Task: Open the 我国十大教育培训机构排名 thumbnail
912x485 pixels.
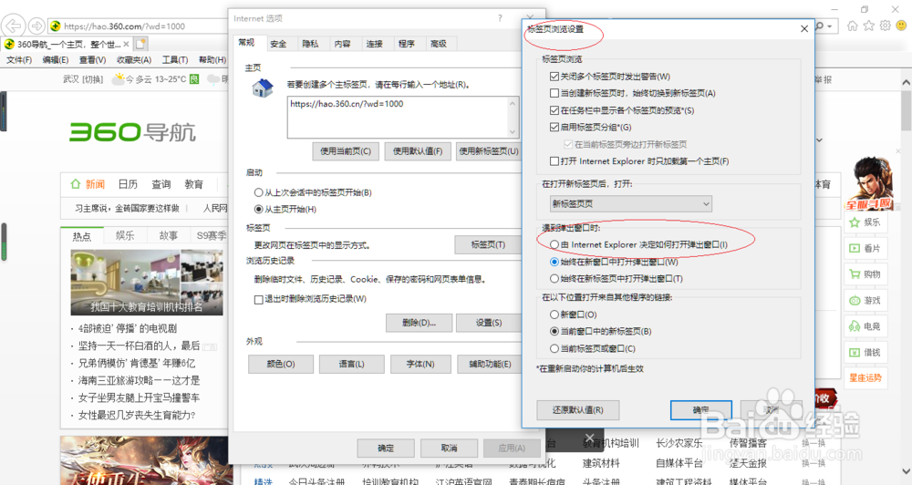Action: point(147,283)
